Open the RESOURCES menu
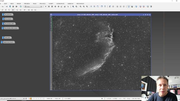This screenshot has width=180, height=101. [80, 4]
